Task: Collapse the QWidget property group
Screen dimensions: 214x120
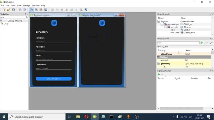Action: (x=158, y=57)
